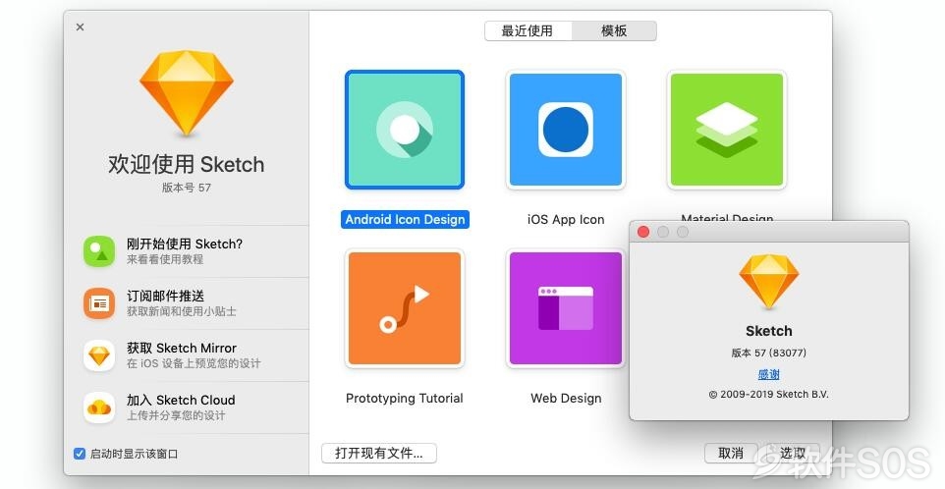Select the Web Design template thumbnail

[x=565, y=308]
